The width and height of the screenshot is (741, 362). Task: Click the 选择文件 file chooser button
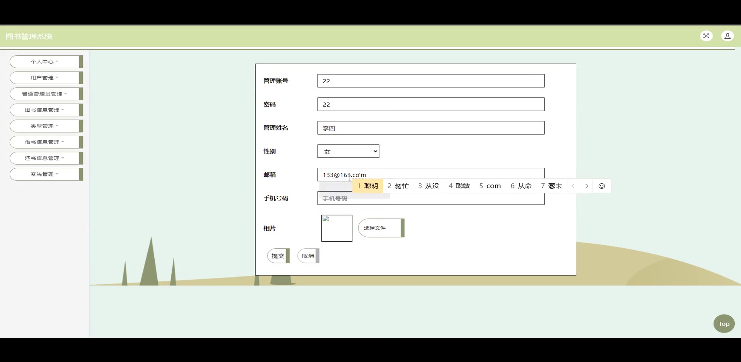pos(381,228)
